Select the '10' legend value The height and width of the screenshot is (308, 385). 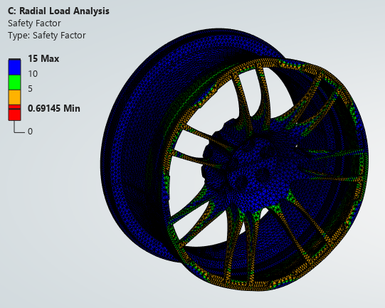33,74
